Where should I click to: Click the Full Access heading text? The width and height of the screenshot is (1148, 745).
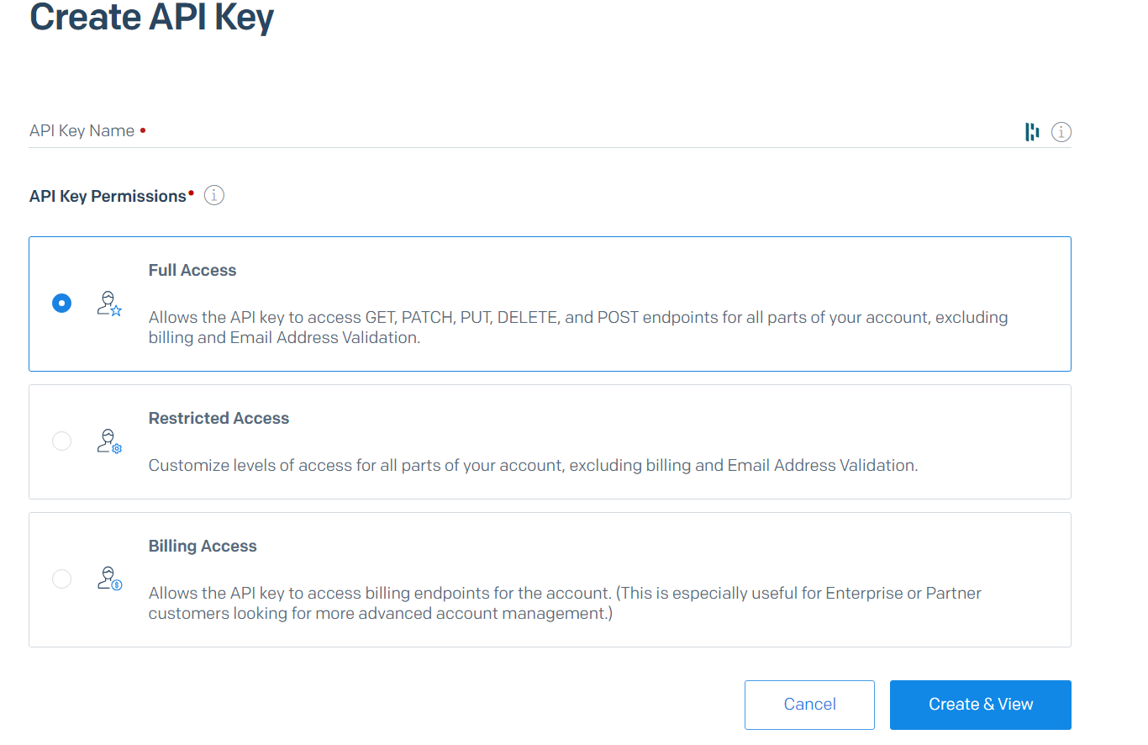pos(192,270)
